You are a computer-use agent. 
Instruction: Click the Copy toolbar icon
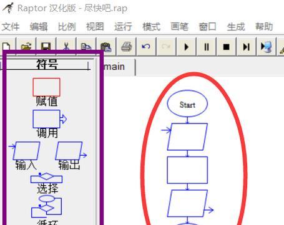point(86,47)
